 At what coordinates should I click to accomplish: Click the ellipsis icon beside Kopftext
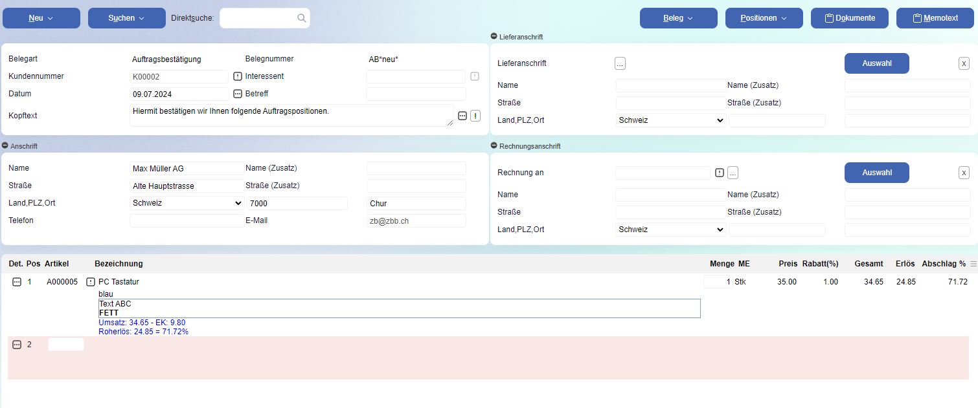pyautogui.click(x=462, y=116)
